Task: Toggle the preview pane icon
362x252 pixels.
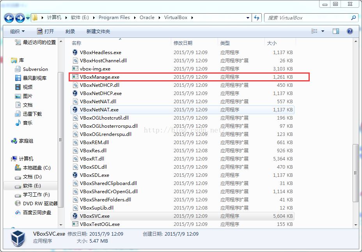Action: [336, 31]
